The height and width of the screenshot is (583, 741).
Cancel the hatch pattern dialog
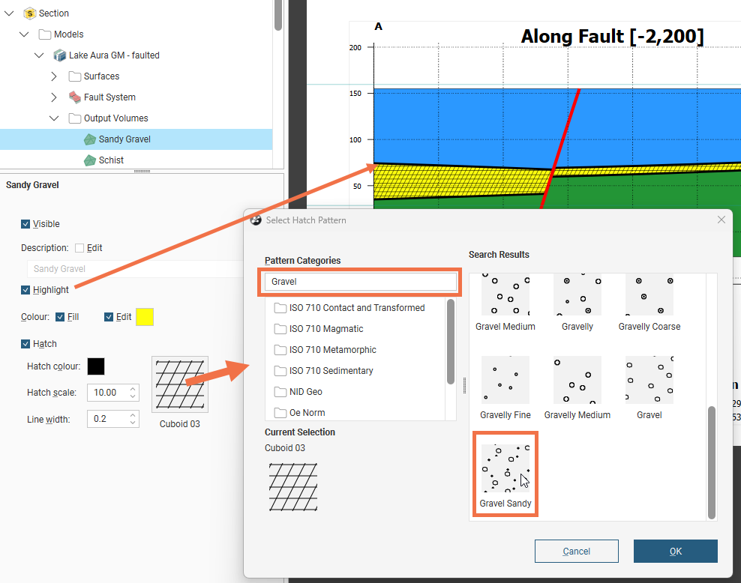[576, 552]
